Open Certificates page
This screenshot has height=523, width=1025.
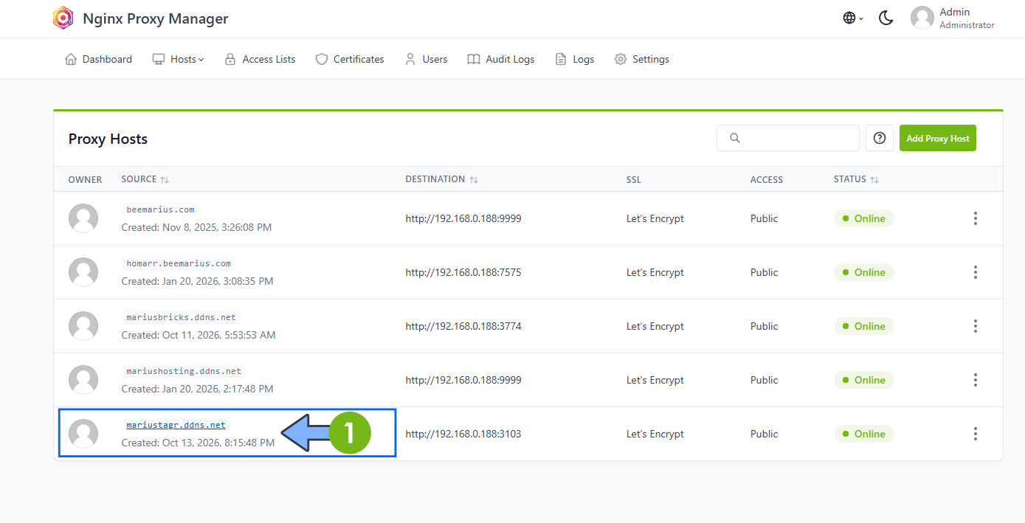pyautogui.click(x=350, y=59)
